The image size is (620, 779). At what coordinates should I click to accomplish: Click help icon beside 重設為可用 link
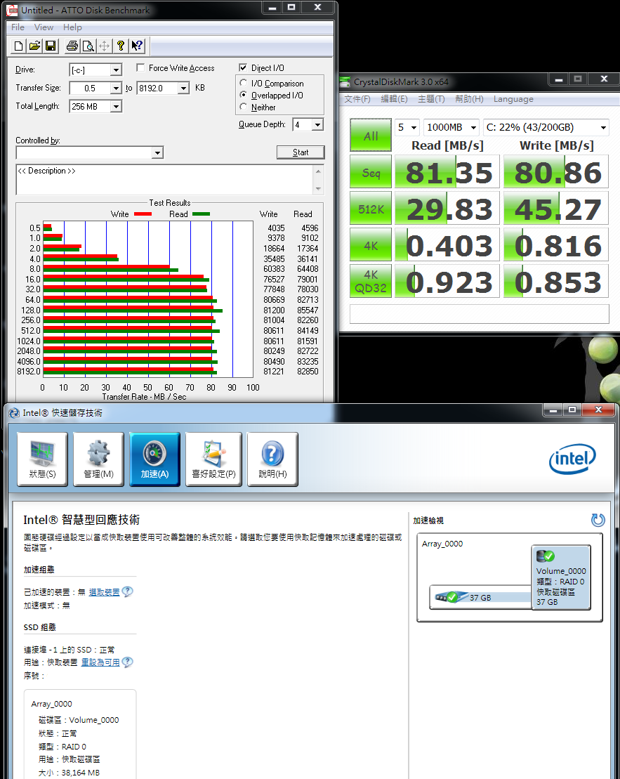point(127,662)
